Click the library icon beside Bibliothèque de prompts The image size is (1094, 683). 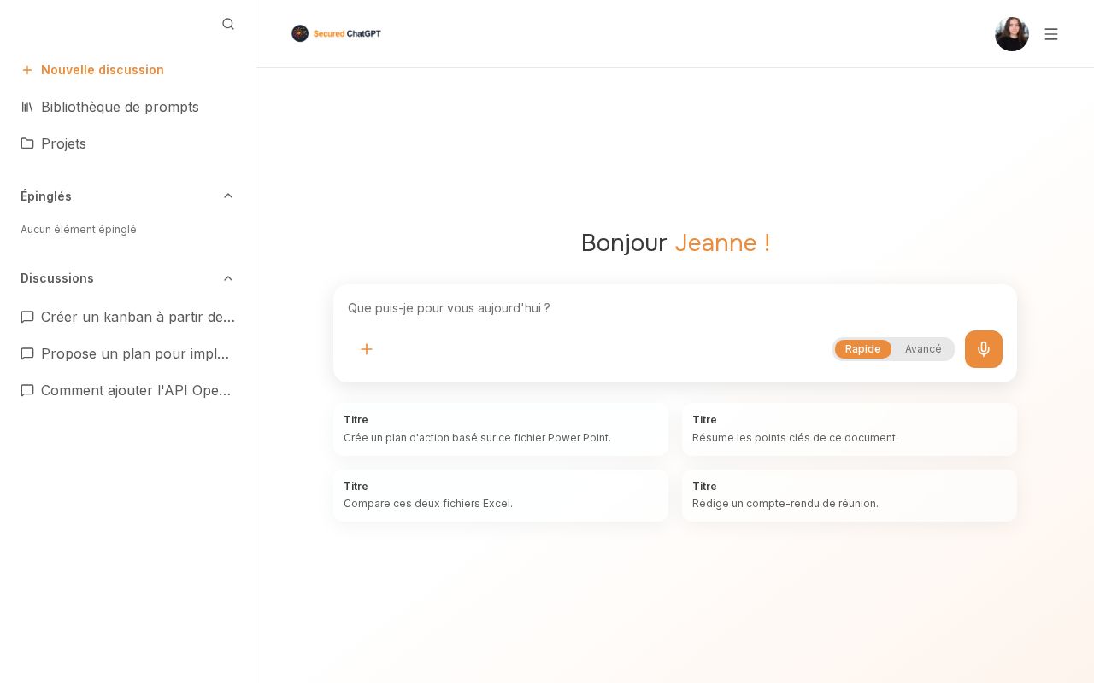pyautogui.click(x=27, y=107)
